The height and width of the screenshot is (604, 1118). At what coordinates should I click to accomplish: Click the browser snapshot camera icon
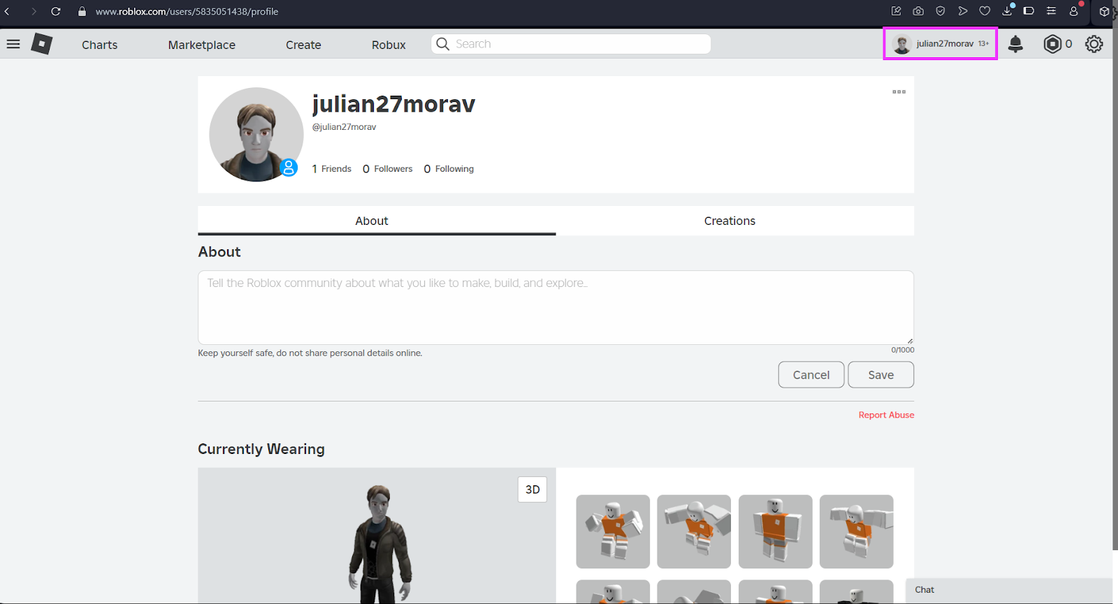[x=918, y=11]
